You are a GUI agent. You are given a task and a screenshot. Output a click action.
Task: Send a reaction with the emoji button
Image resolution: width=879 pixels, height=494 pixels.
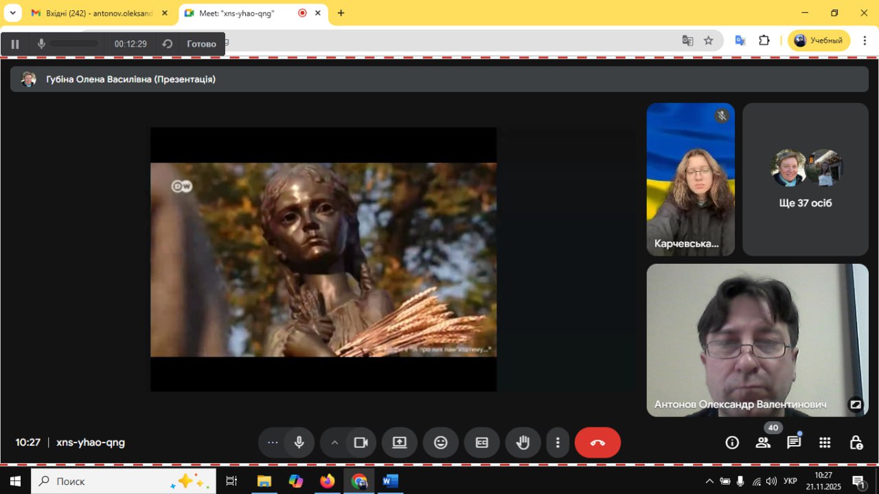pyautogui.click(x=441, y=442)
